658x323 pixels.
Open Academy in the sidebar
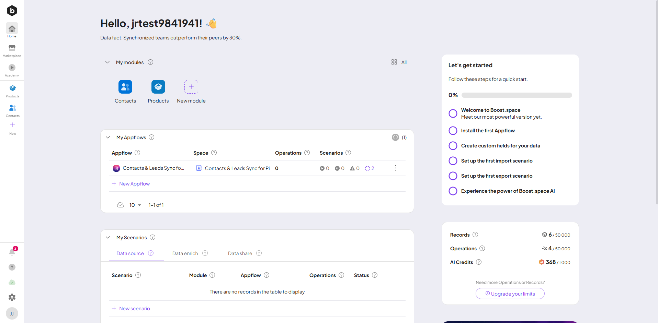pyautogui.click(x=12, y=70)
